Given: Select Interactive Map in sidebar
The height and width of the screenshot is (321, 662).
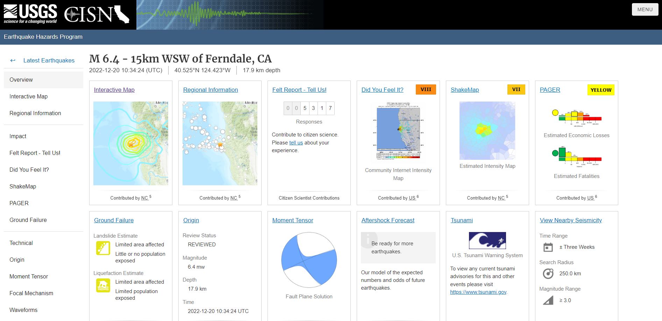Looking at the screenshot, I should pyautogui.click(x=43, y=96).
